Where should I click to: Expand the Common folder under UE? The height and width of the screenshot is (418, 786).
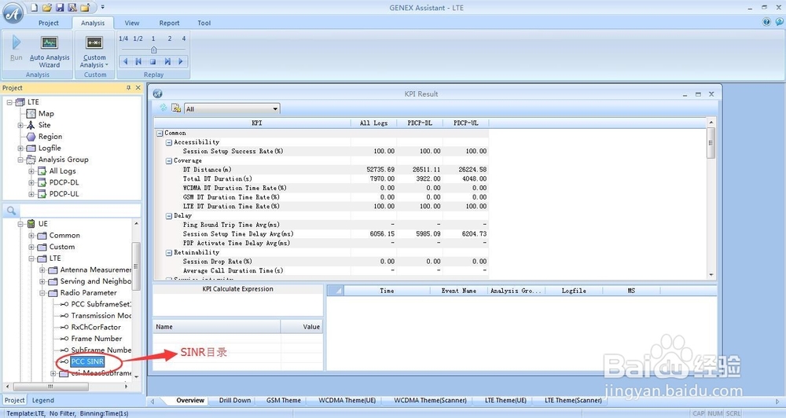(31, 236)
